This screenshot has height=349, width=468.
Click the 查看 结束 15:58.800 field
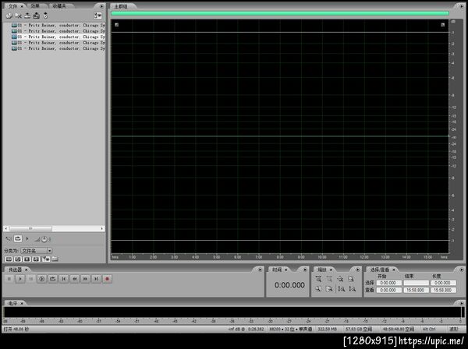(x=416, y=290)
